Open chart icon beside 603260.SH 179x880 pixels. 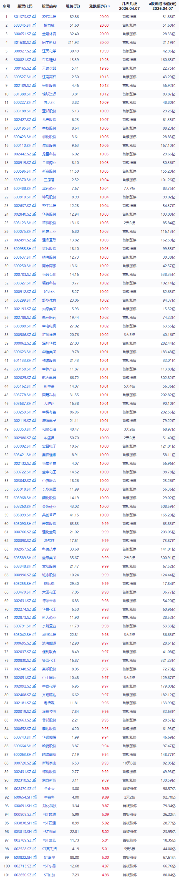click(34, 506)
